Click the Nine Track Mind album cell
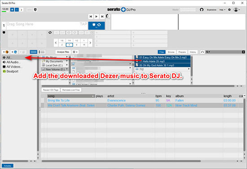247x169 pixels. 186,106
